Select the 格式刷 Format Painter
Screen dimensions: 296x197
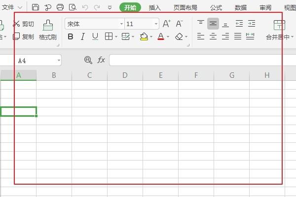click(48, 30)
